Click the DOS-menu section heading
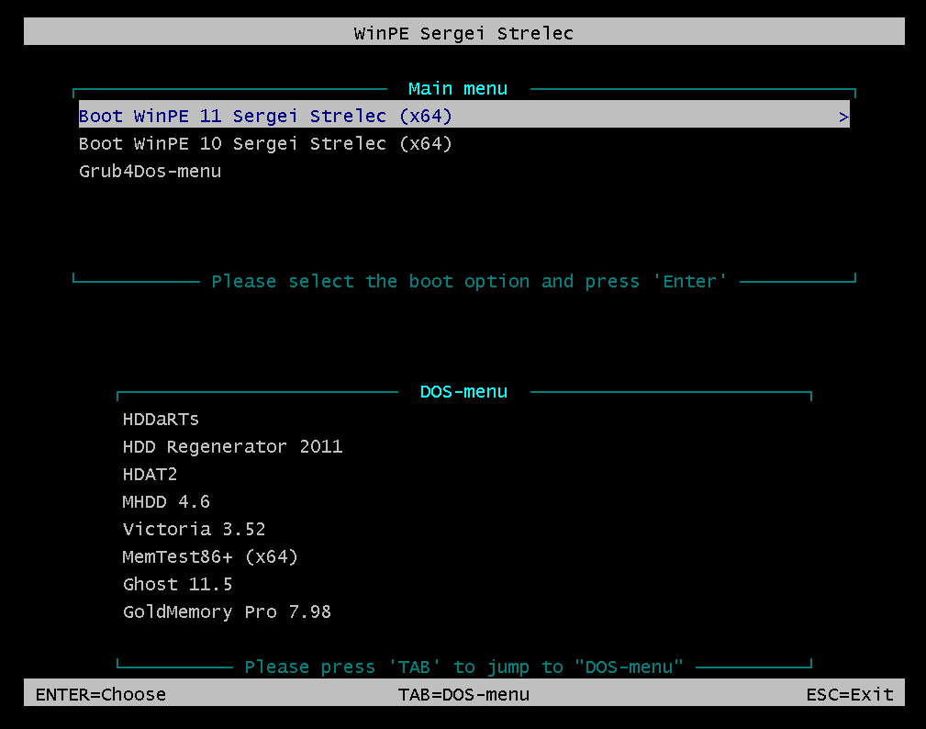 point(463,392)
